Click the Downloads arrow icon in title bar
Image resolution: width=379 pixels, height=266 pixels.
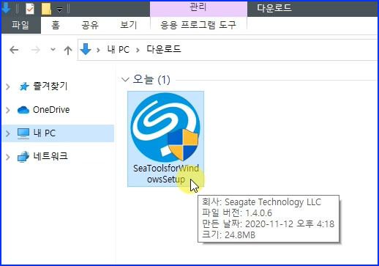click(7, 8)
